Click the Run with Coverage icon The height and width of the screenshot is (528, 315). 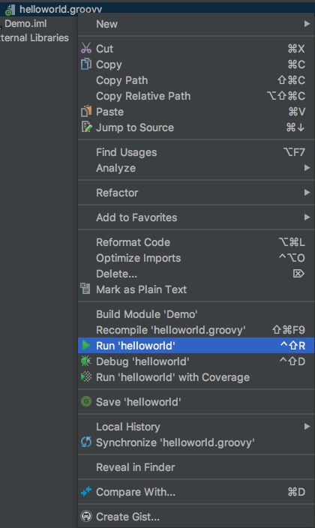pyautogui.click(x=86, y=376)
